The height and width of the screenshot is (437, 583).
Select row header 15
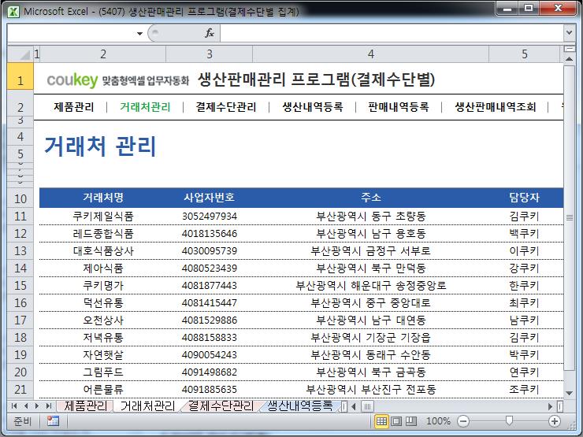[x=20, y=285]
